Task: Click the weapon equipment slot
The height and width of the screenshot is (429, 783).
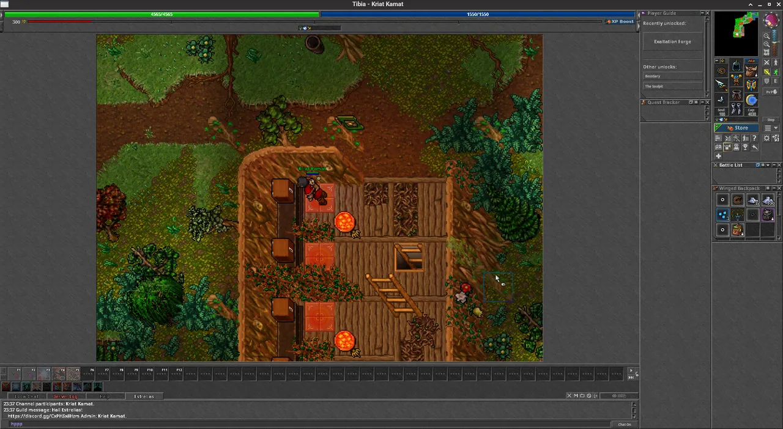Action: pyautogui.click(x=721, y=85)
